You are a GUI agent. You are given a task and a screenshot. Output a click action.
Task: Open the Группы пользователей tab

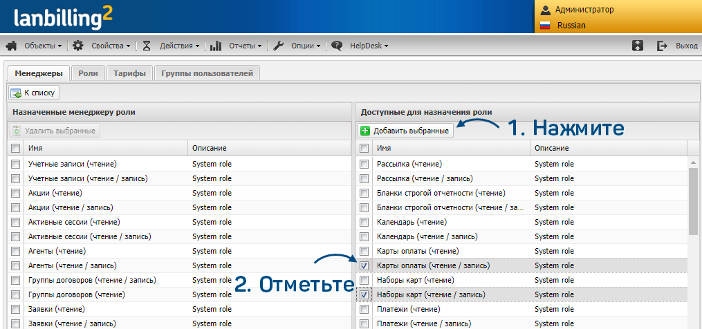tap(207, 73)
